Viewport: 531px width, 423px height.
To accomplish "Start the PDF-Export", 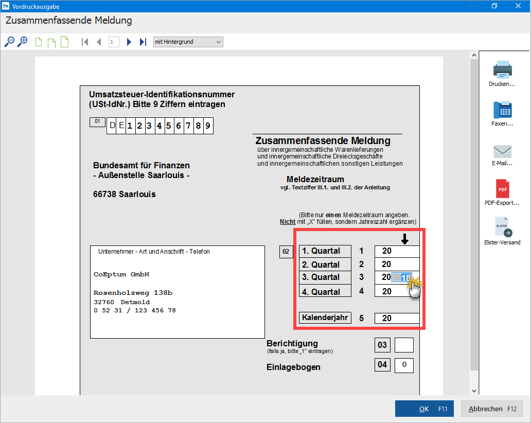I will (502, 192).
